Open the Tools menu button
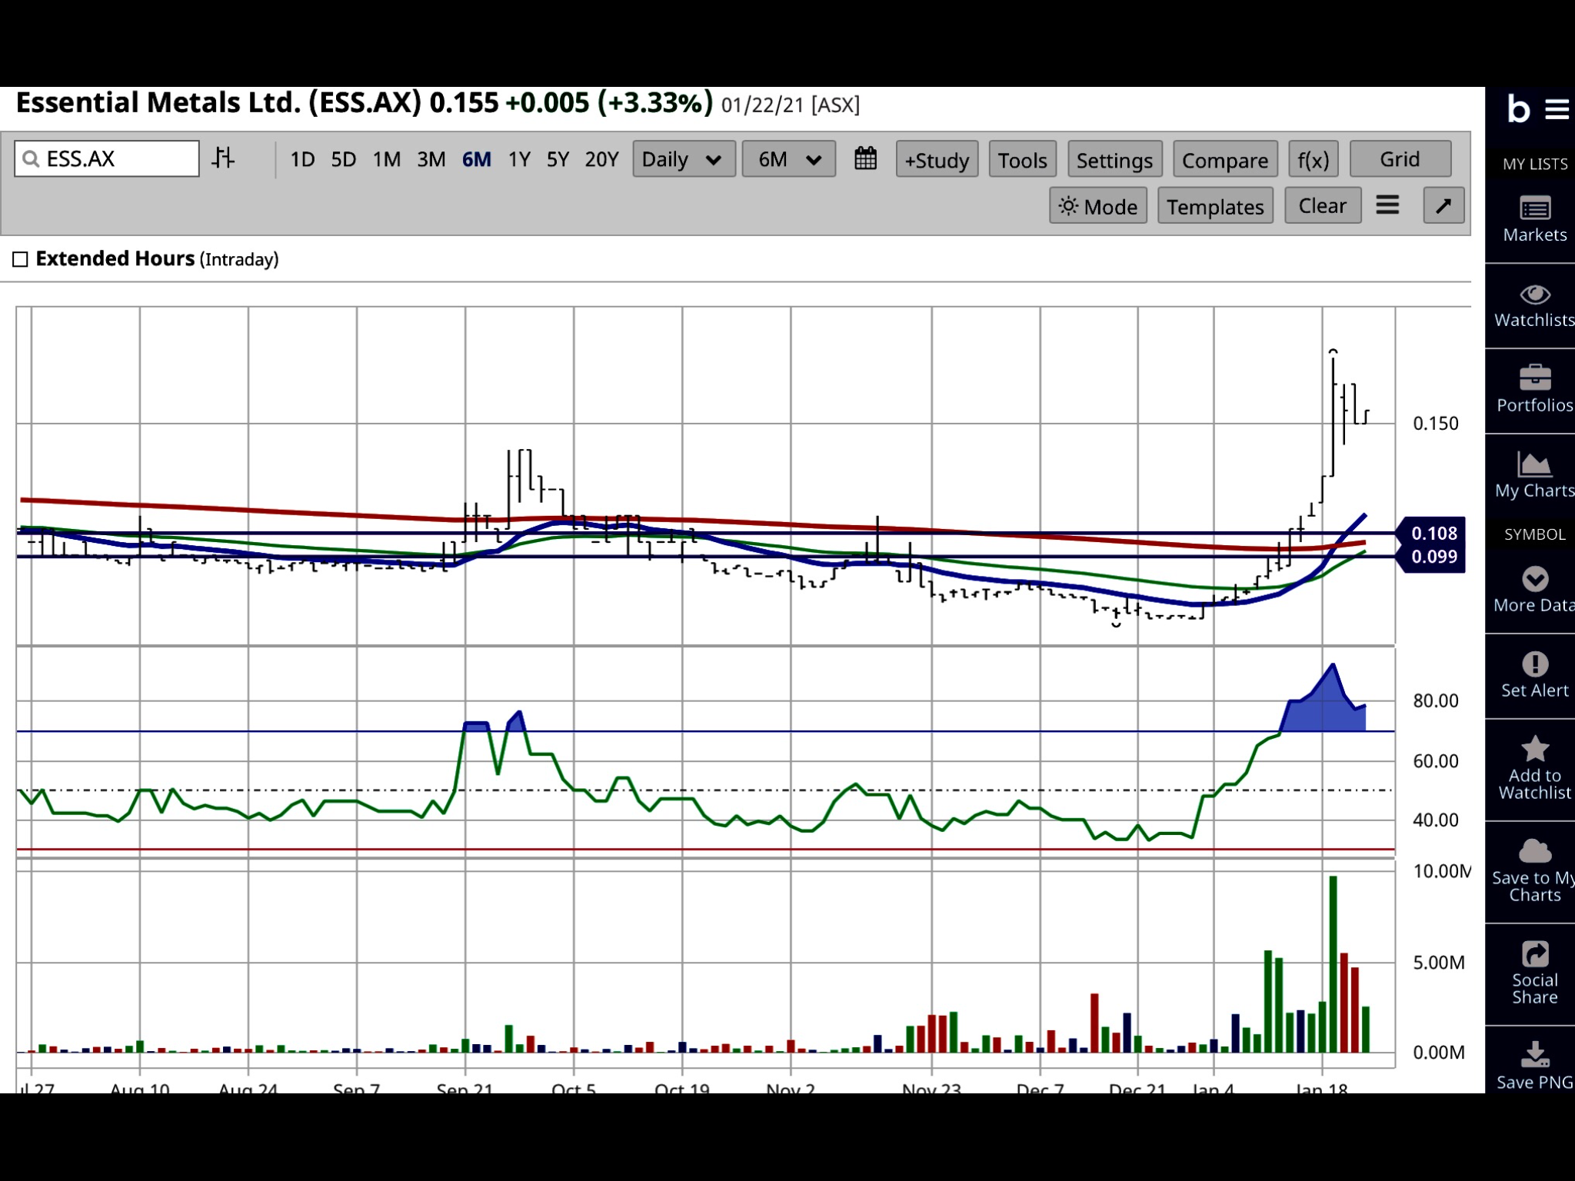The image size is (1575, 1181). coord(1022,159)
